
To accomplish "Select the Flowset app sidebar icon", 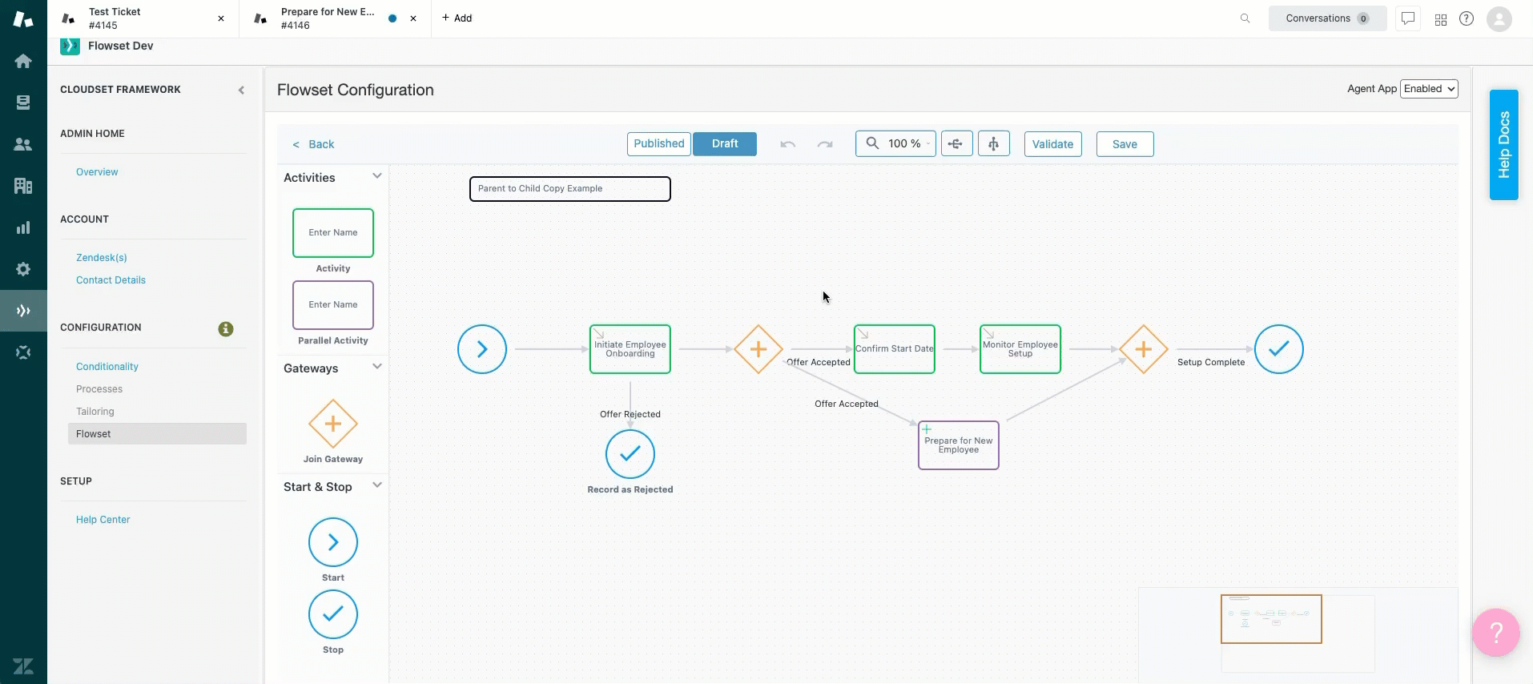I will point(23,311).
